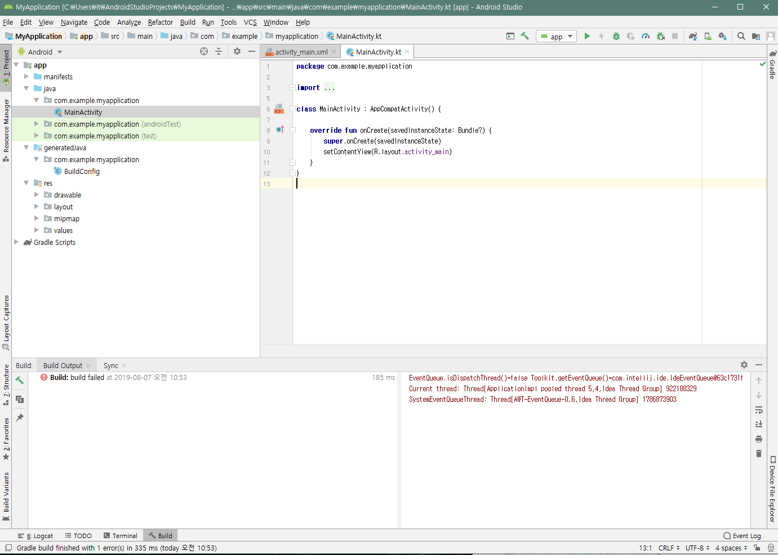Open the TODO tool window

click(78, 536)
